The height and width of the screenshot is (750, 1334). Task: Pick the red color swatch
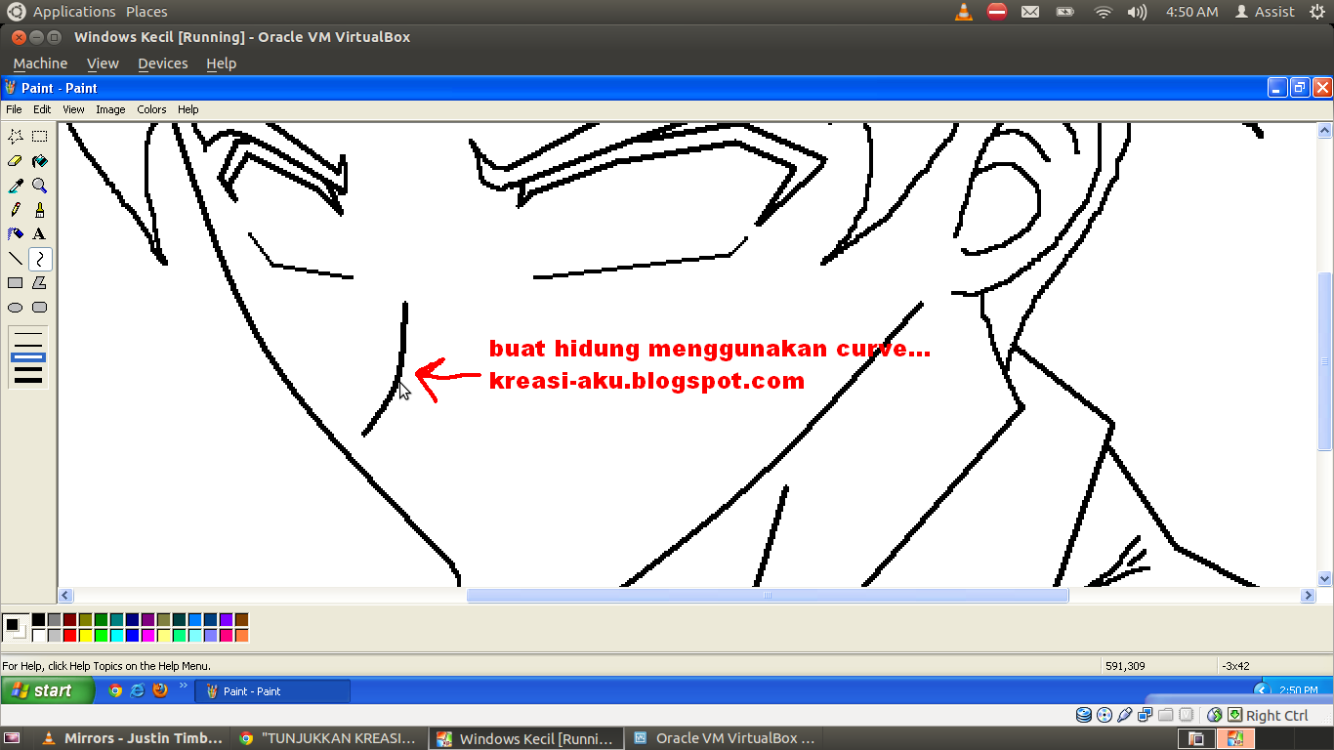[69, 636]
